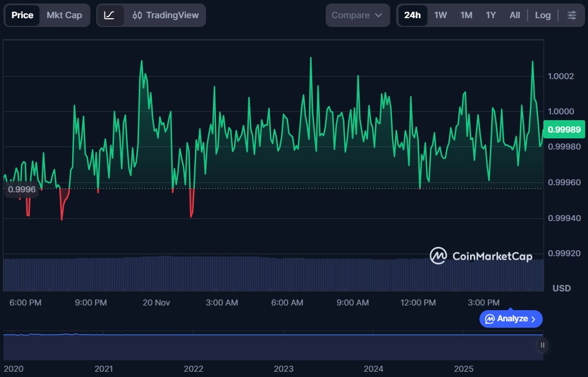Image resolution: width=588 pixels, height=377 pixels.
Task: Open chart settings sliders icon
Action: pyautogui.click(x=572, y=15)
